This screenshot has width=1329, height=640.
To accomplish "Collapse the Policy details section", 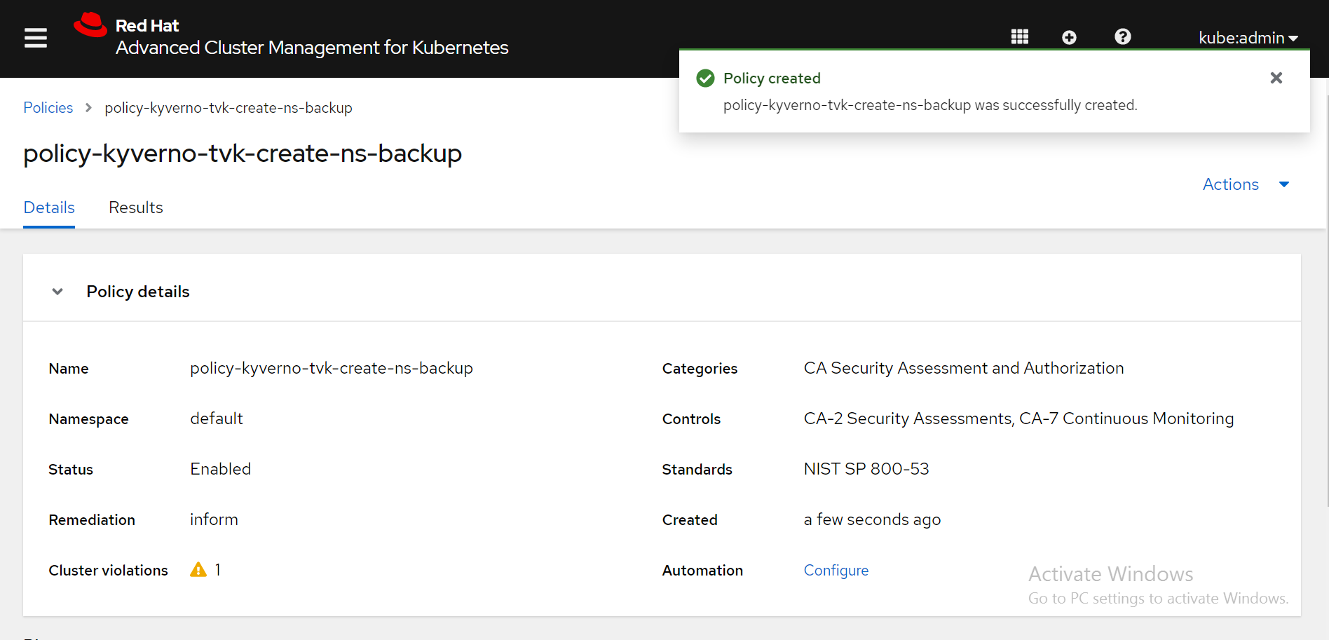I will pos(57,292).
